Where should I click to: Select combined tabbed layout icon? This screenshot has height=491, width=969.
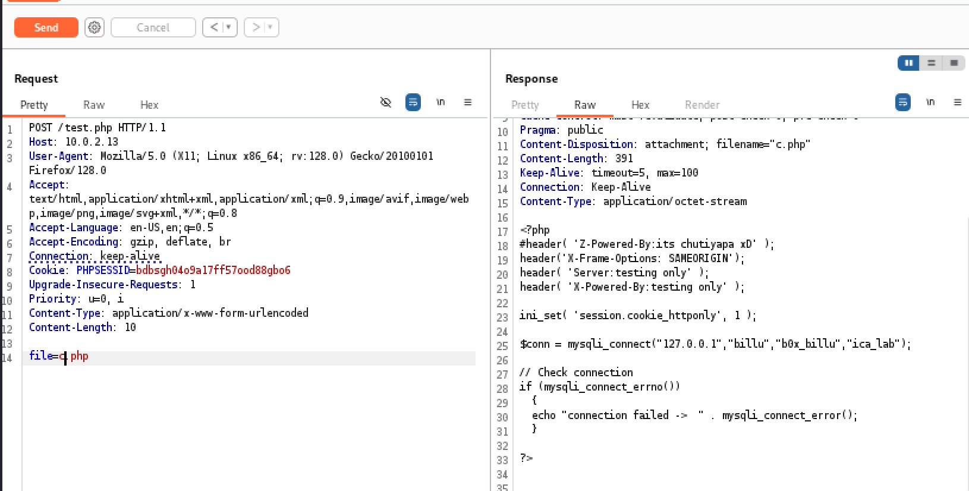tap(954, 63)
